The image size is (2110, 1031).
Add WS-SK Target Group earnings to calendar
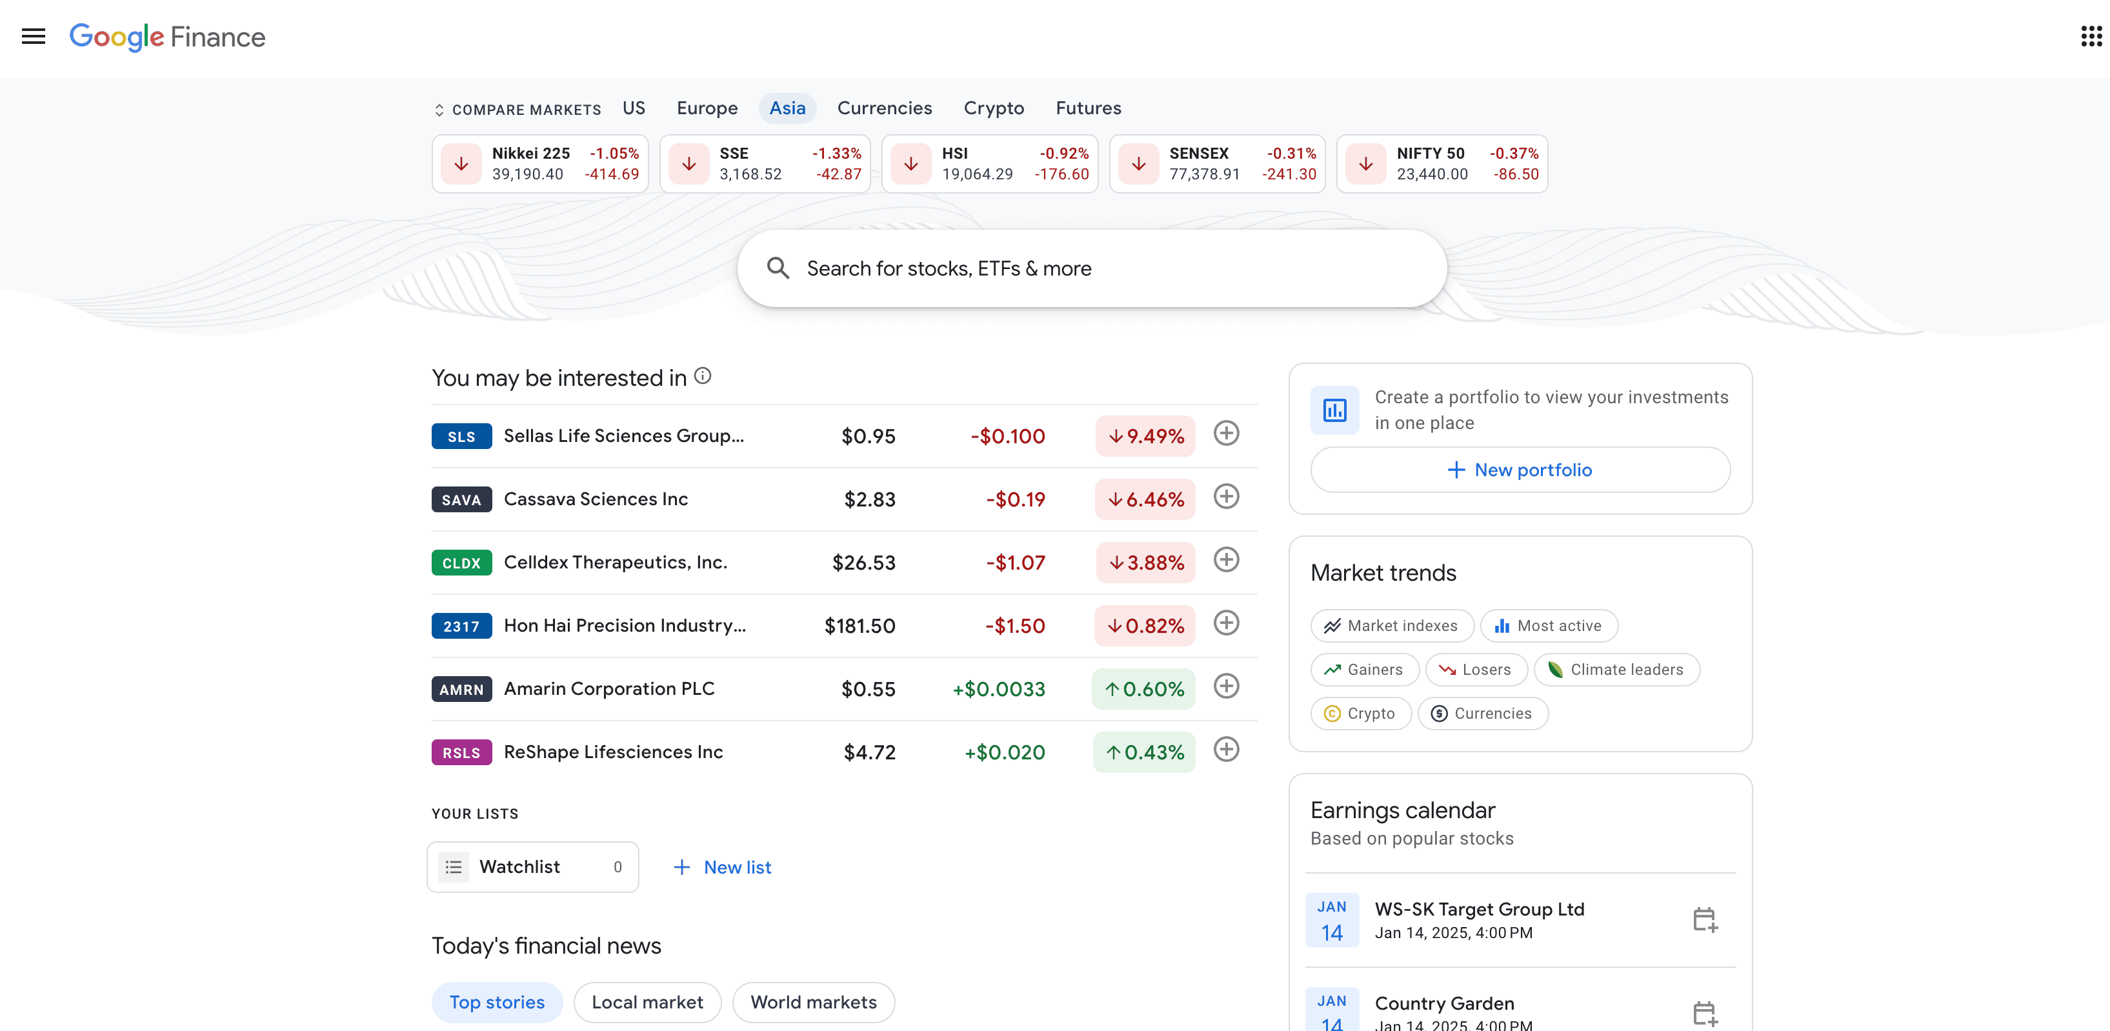(x=1705, y=919)
